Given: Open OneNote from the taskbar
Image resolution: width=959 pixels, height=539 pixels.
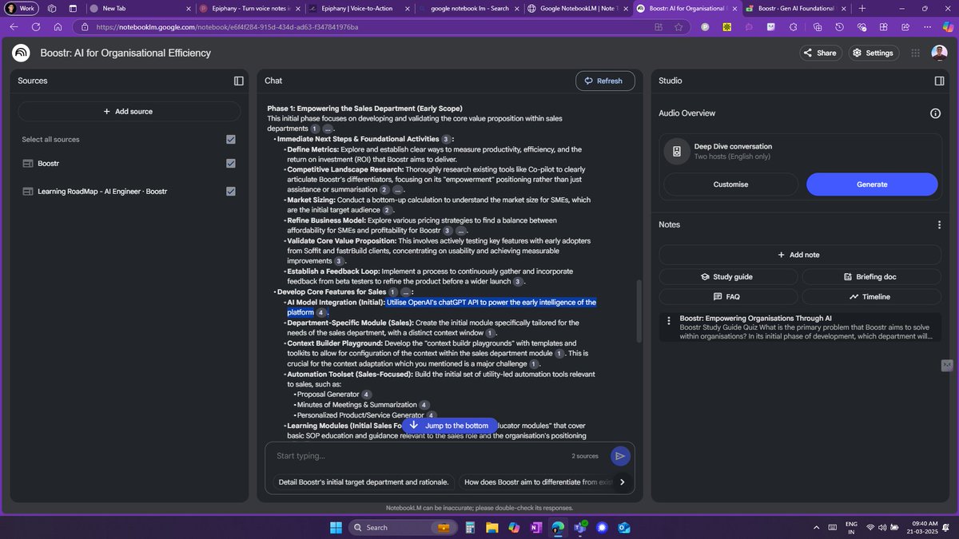Looking at the screenshot, I should (x=536, y=527).
